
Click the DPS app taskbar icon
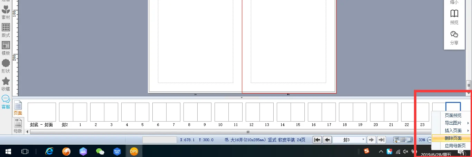(134, 151)
